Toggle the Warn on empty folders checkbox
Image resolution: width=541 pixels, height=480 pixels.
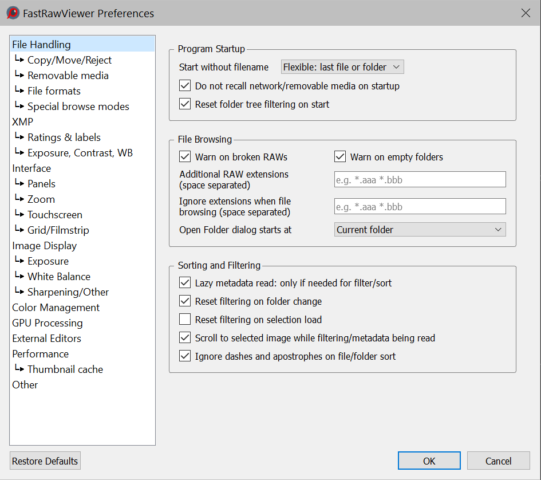point(340,157)
